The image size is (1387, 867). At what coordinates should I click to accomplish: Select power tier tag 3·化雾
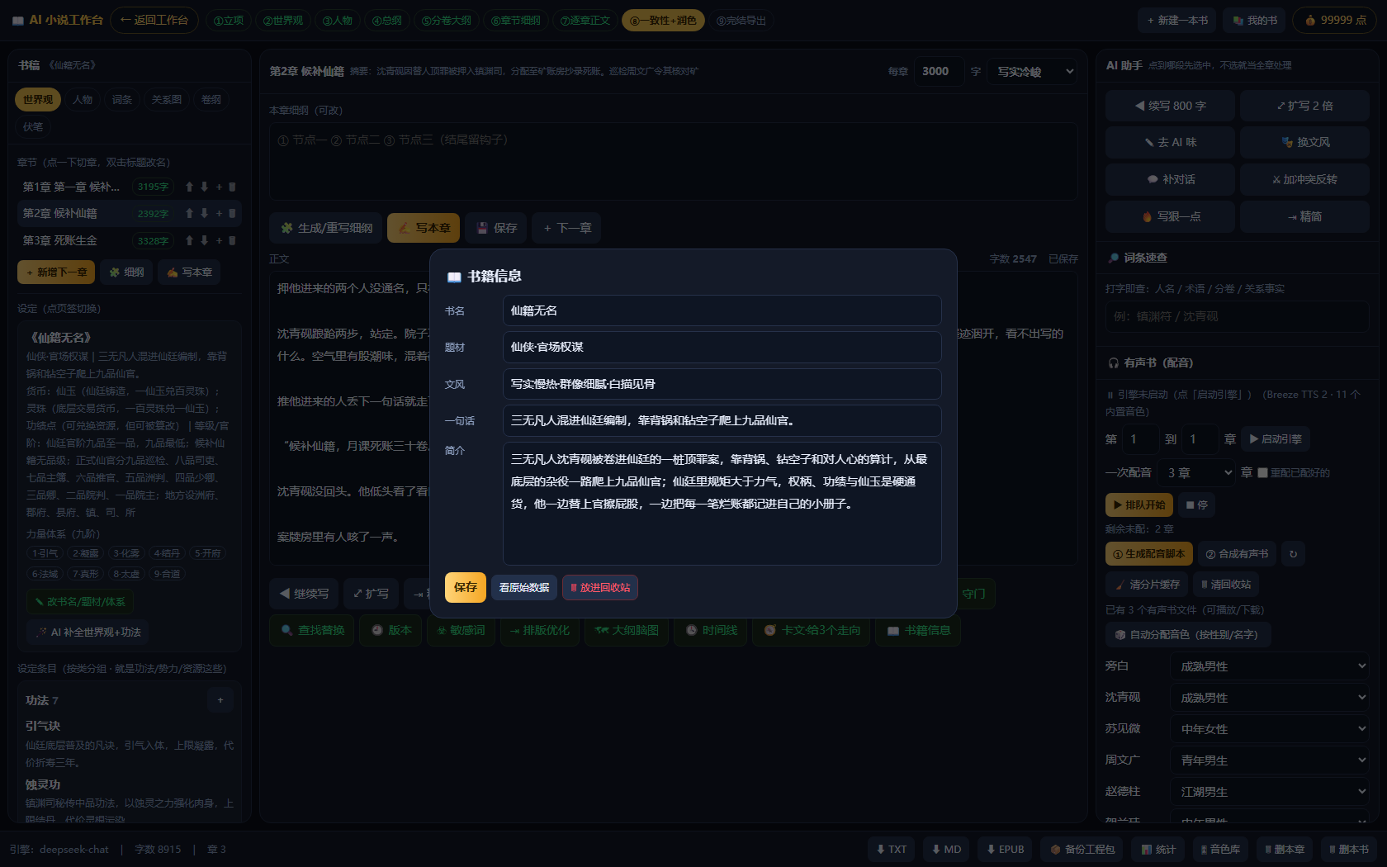click(126, 553)
